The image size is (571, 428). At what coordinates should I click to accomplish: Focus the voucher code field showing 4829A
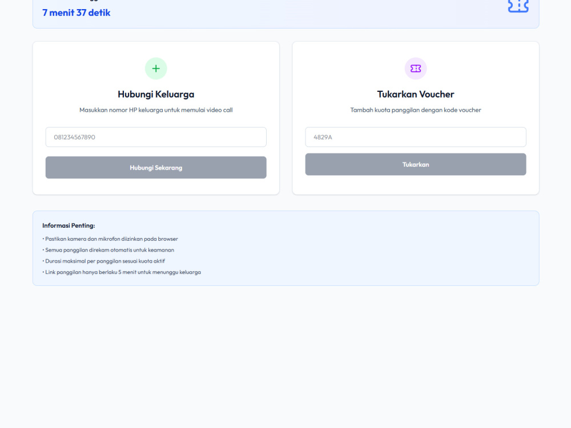[416, 137]
